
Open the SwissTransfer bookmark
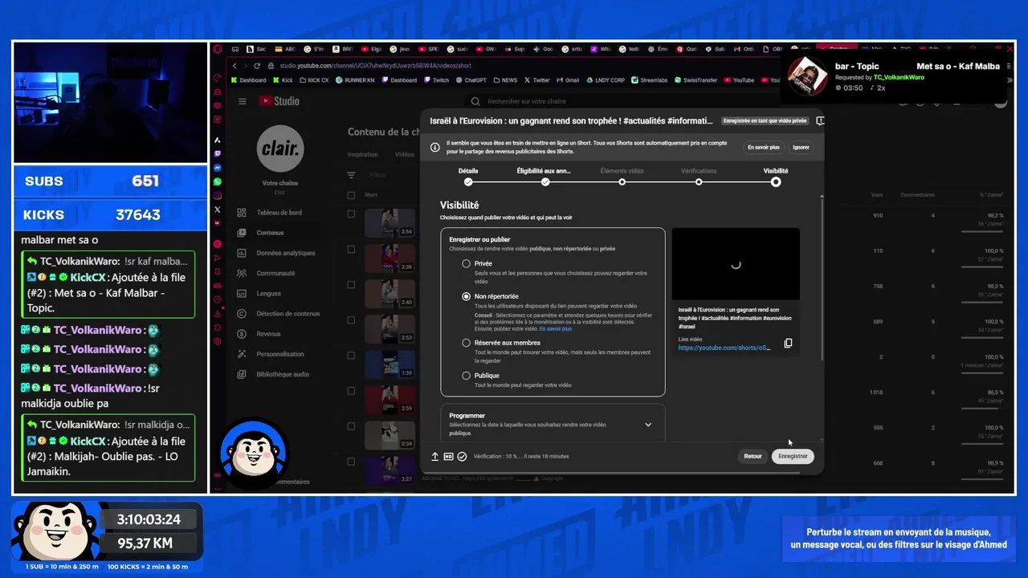(x=696, y=80)
